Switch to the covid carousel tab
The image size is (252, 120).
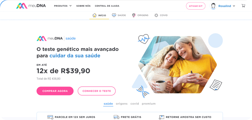click(x=135, y=104)
